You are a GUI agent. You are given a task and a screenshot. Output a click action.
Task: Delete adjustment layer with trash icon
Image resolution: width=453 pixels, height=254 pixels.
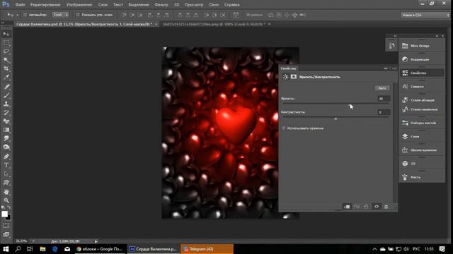386,207
